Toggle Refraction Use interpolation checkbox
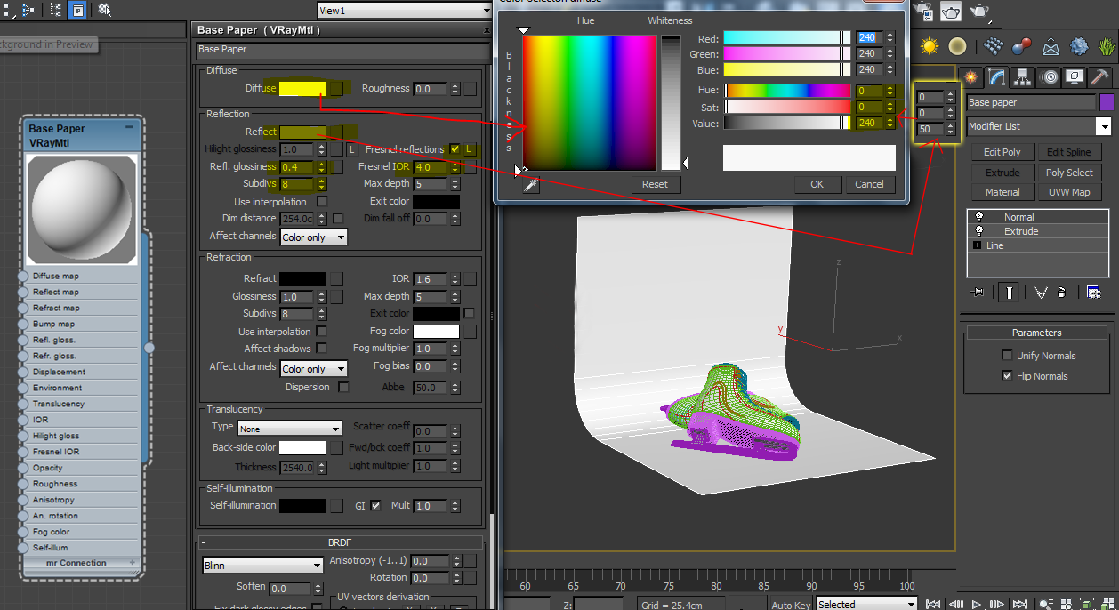 tap(322, 332)
